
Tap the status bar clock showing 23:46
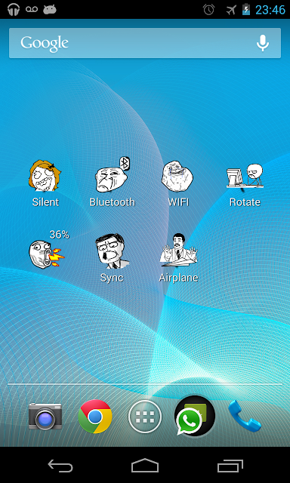270,10
